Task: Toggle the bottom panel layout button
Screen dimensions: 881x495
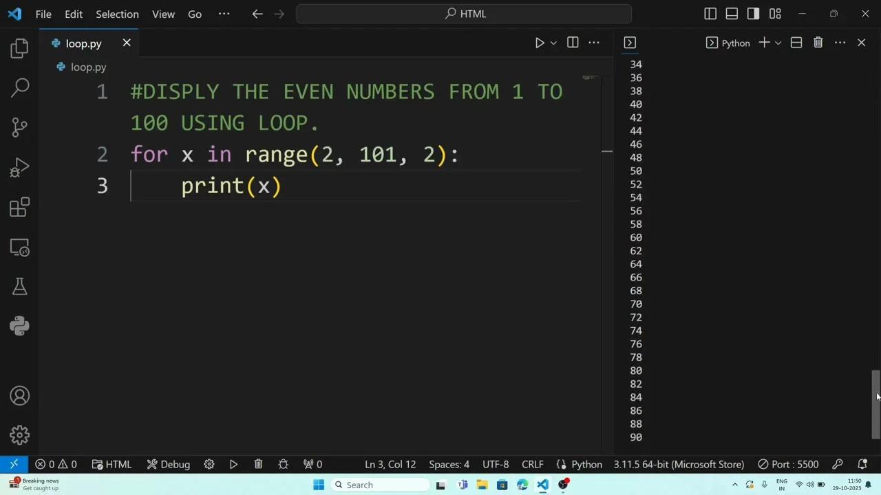Action: pos(732,14)
